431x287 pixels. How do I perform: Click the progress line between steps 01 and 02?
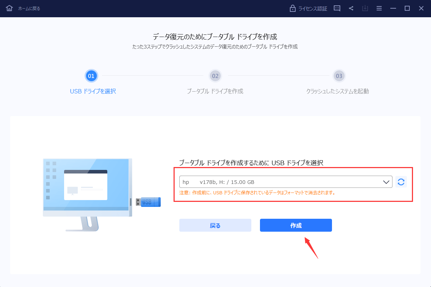pyautogui.click(x=153, y=76)
